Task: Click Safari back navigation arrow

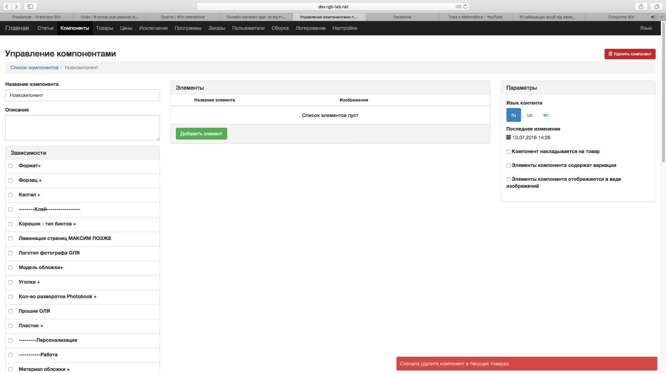Action: (x=7, y=7)
